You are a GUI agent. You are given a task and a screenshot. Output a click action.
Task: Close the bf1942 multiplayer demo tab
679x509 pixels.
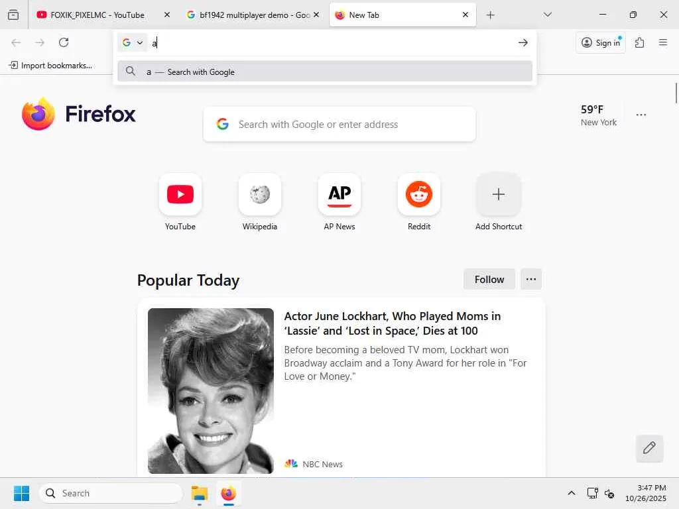316,15
